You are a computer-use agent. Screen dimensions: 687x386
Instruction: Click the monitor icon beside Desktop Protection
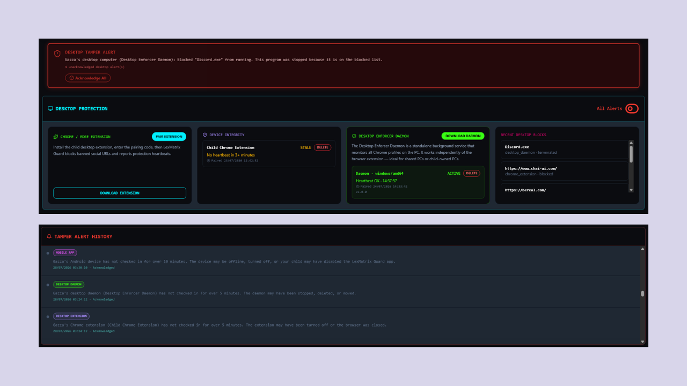(x=50, y=108)
